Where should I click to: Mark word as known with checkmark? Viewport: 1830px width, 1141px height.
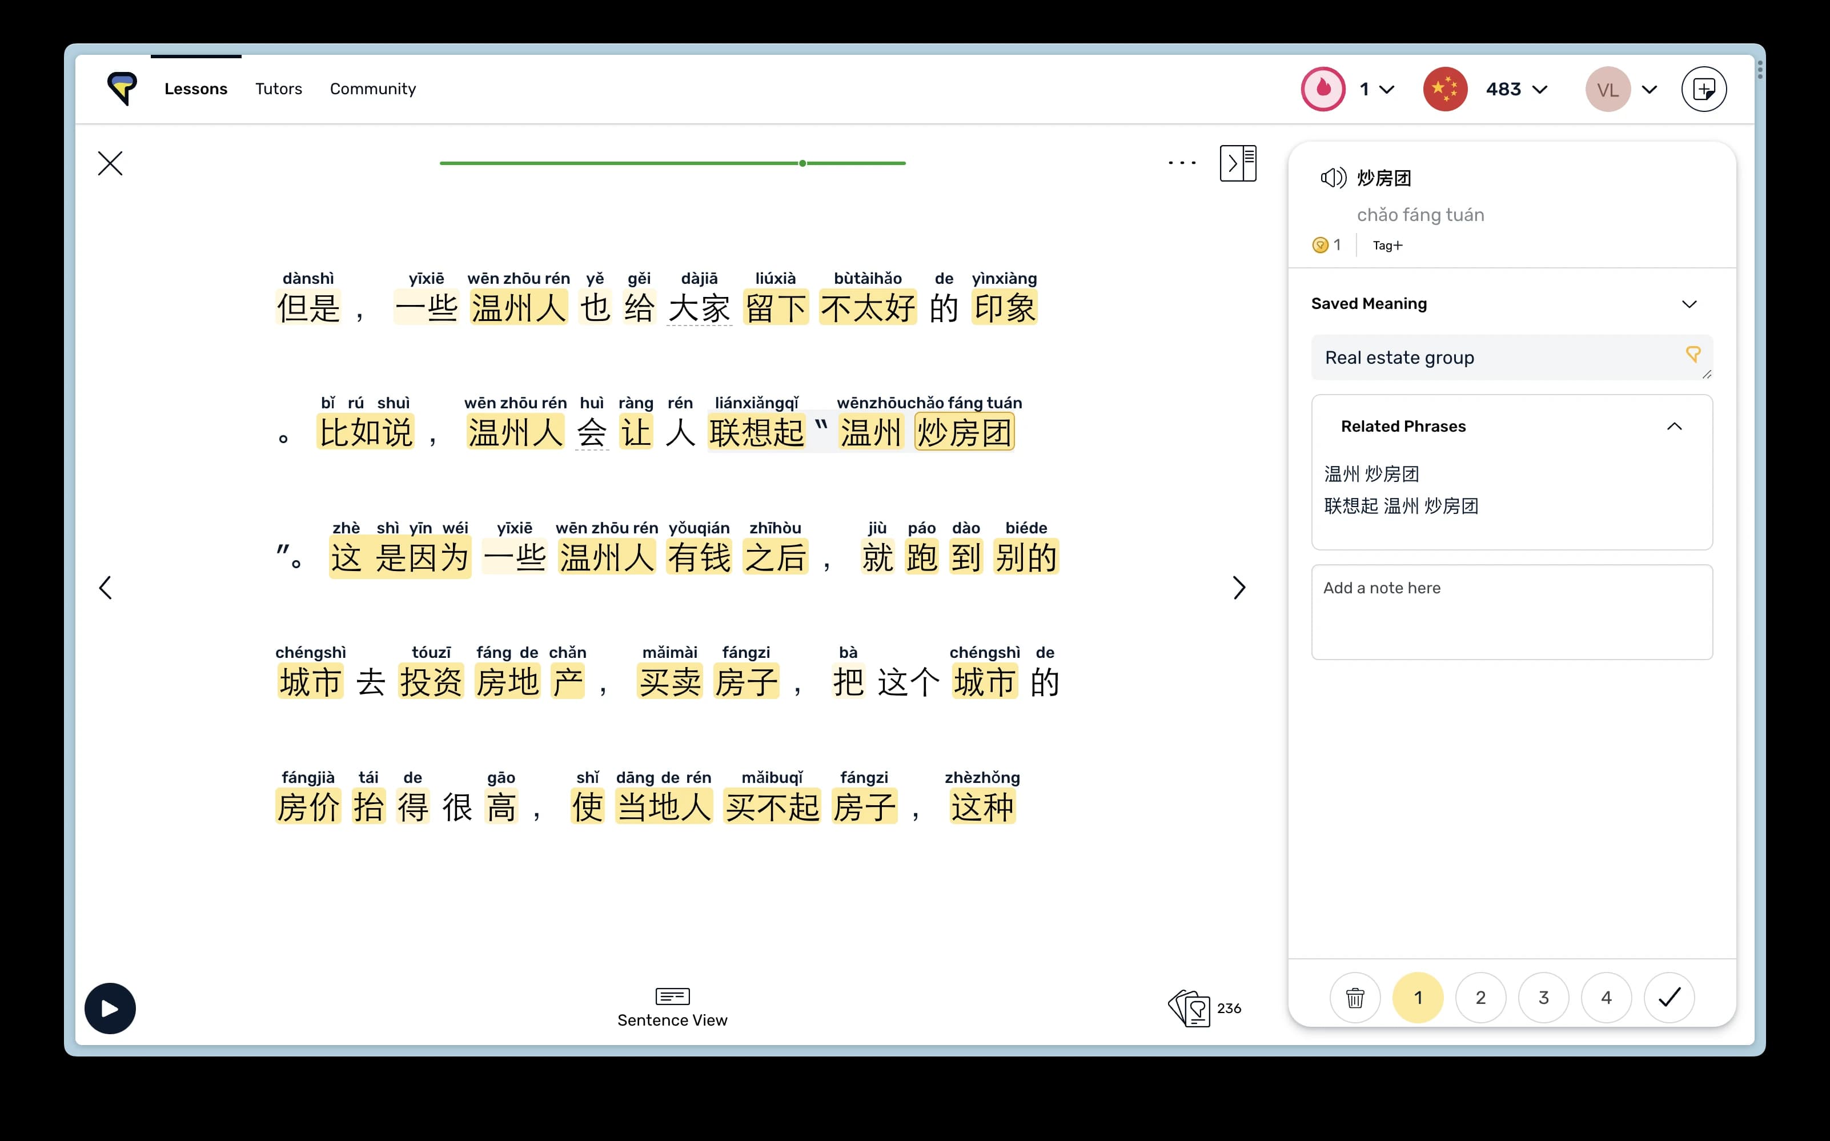click(1670, 998)
